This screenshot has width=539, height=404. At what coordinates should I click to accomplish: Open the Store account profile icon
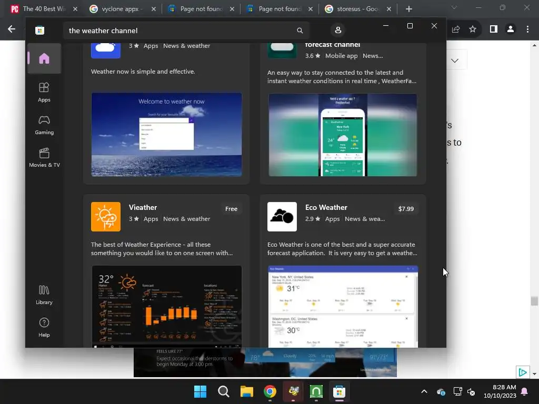click(338, 30)
